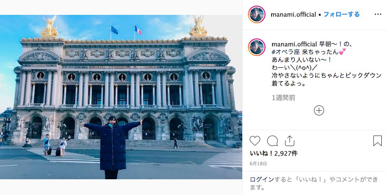This screenshot has height=195, width=387.
Task: Open the three-dot more options menu
Action: [x=378, y=14]
